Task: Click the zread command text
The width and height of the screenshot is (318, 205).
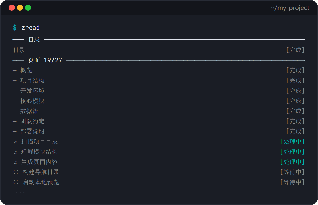Action: [x=31, y=28]
